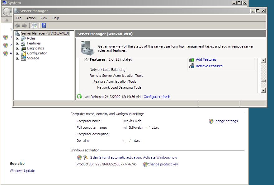Screen dimensions: 274x185
Task: Click the Diagnostics icon in the tree
Action: click(23, 48)
